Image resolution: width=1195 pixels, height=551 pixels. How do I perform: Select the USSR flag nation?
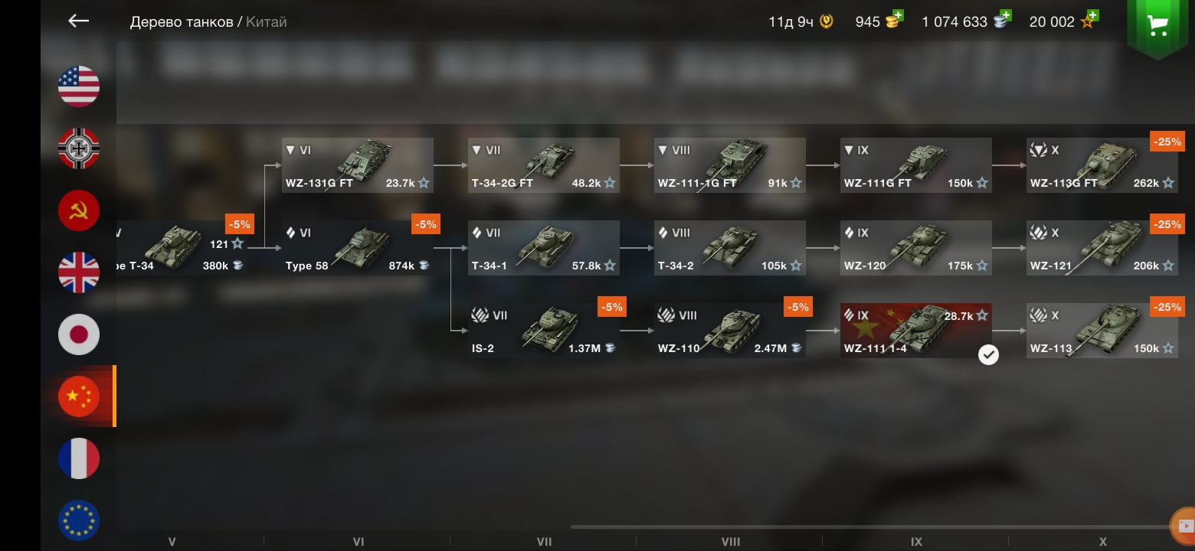coord(79,210)
